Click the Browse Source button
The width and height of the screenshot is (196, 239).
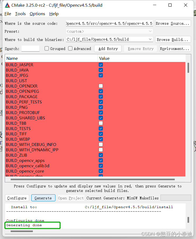(x=173, y=23)
